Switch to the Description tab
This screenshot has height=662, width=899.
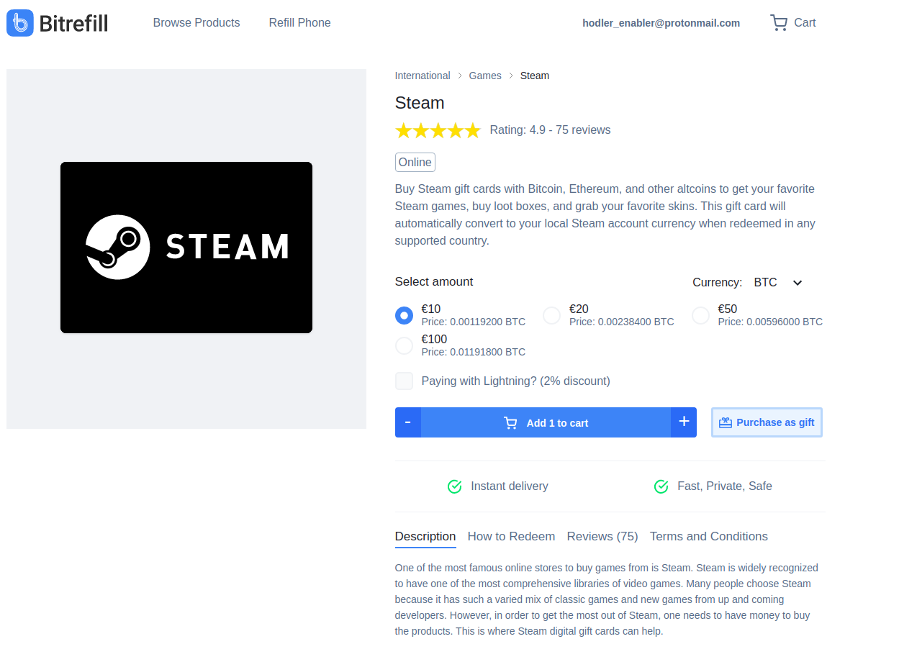tap(425, 537)
